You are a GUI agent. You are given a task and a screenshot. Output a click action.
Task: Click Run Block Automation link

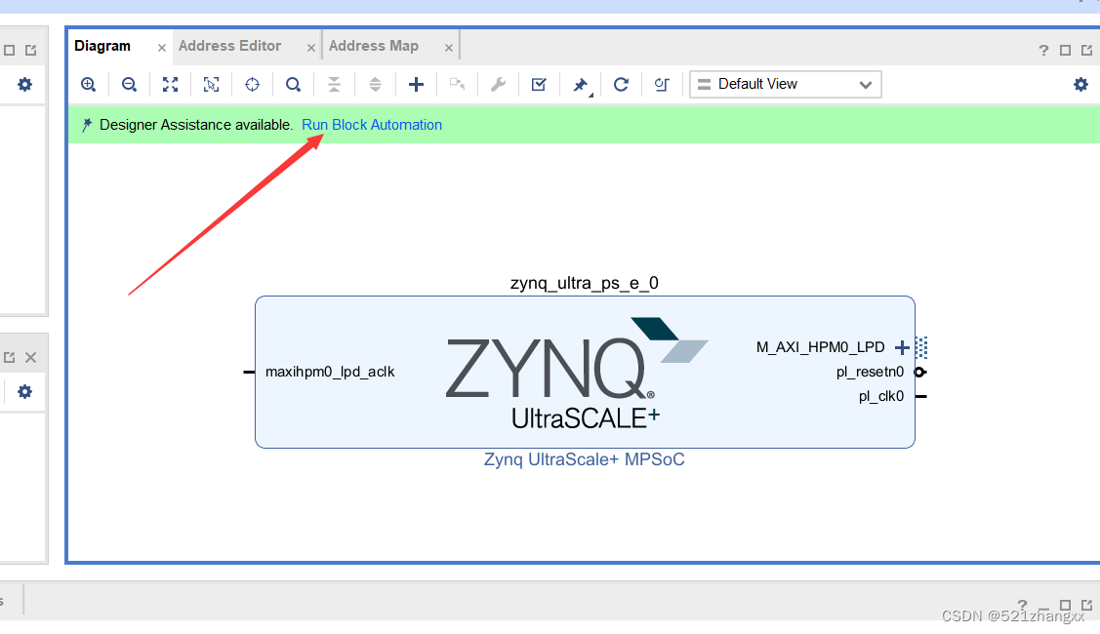[x=372, y=125]
